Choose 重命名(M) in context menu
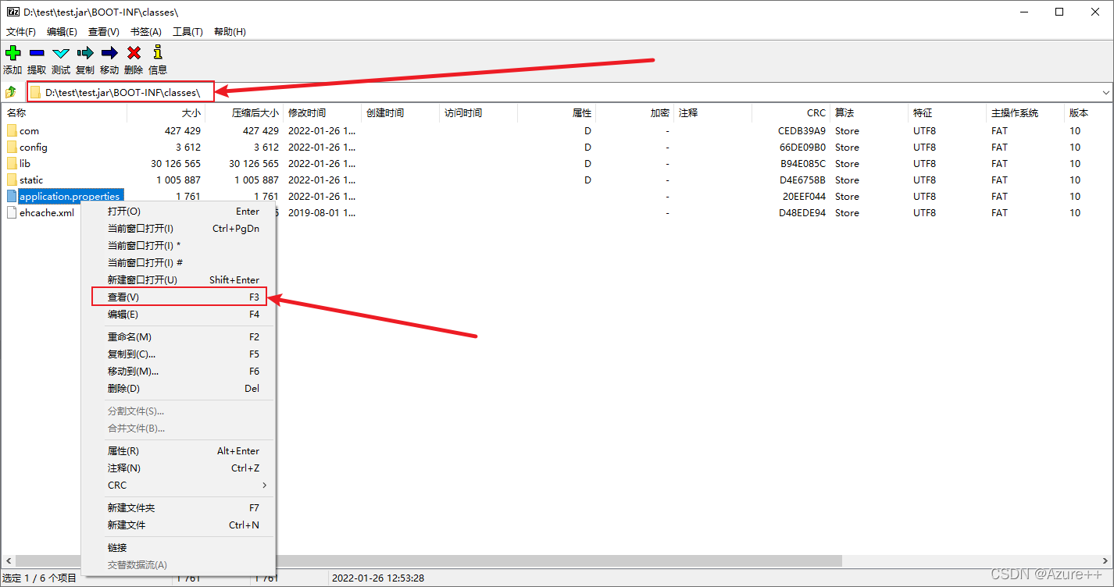The height and width of the screenshot is (587, 1114). (x=178, y=337)
